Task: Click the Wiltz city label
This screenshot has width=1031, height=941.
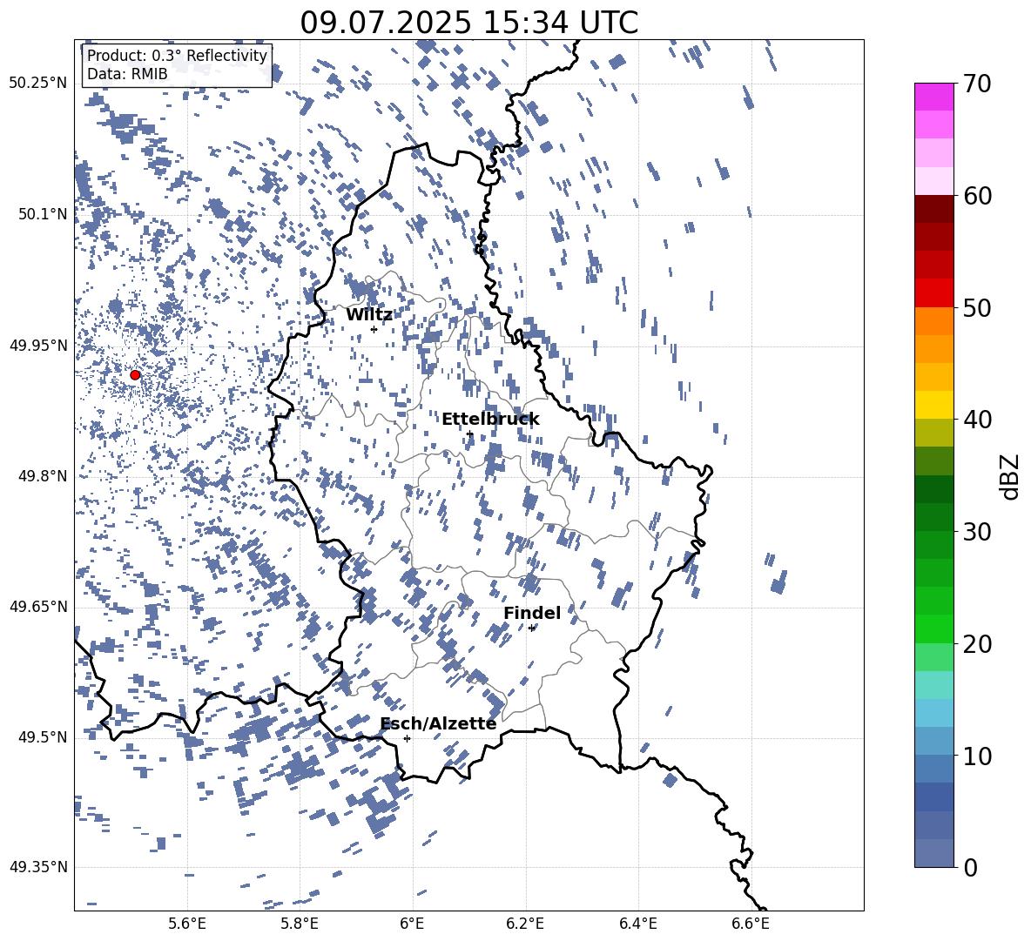Action: (x=369, y=314)
